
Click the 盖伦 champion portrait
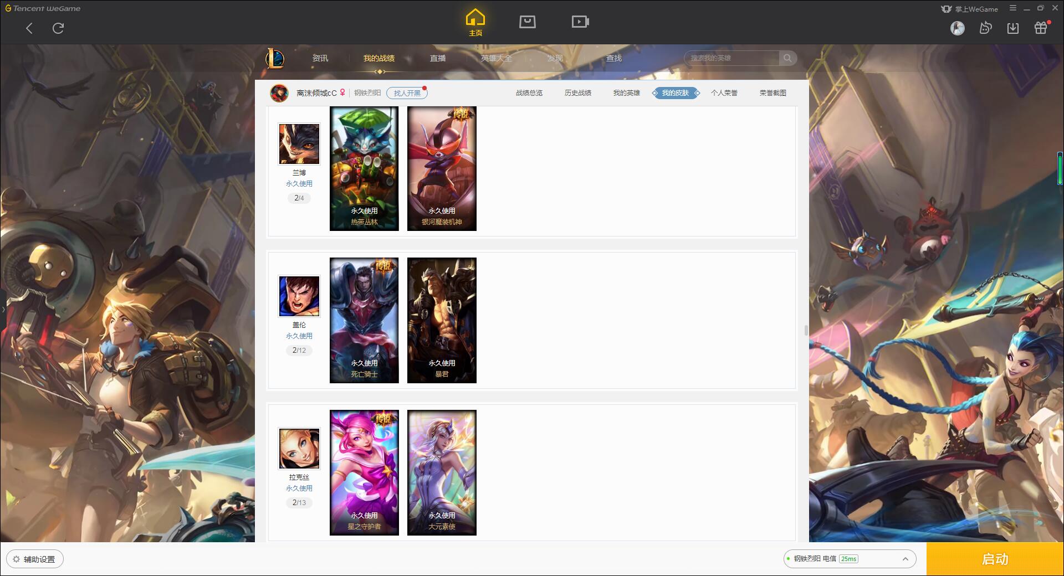pos(299,296)
